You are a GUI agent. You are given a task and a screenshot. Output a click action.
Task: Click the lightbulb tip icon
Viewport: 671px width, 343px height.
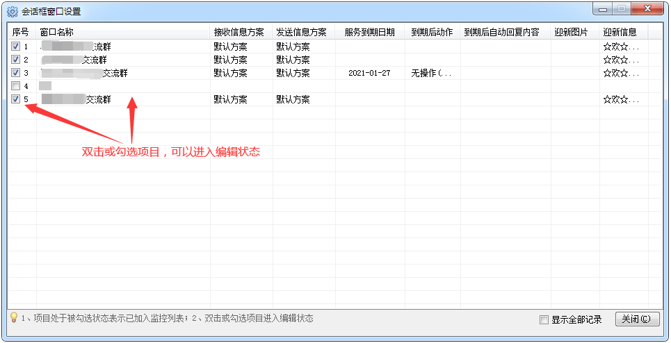13,318
